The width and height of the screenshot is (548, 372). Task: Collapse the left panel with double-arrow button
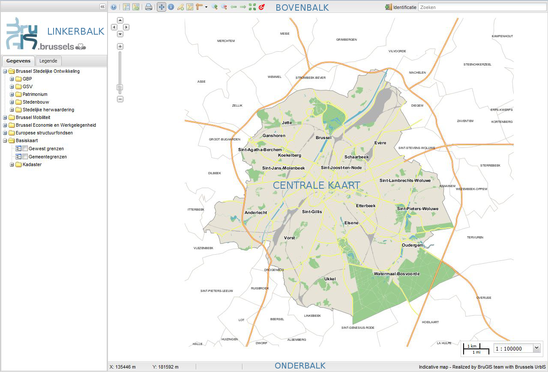tap(102, 6)
